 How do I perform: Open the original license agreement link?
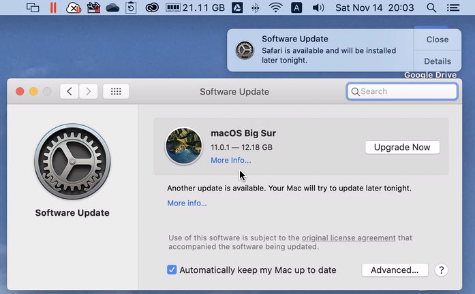click(x=348, y=238)
